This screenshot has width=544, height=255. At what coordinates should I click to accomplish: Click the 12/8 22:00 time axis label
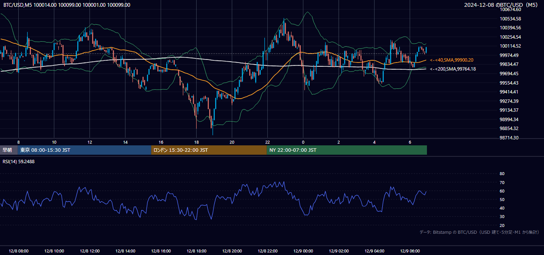click(267, 251)
